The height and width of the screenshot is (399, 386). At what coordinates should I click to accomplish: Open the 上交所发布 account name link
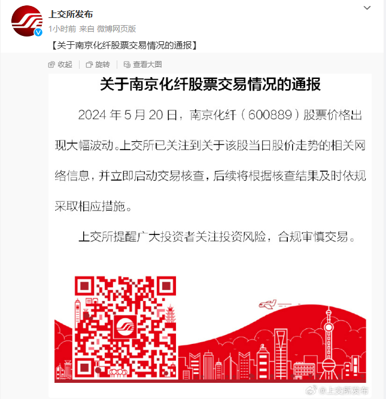pyautogui.click(x=71, y=14)
